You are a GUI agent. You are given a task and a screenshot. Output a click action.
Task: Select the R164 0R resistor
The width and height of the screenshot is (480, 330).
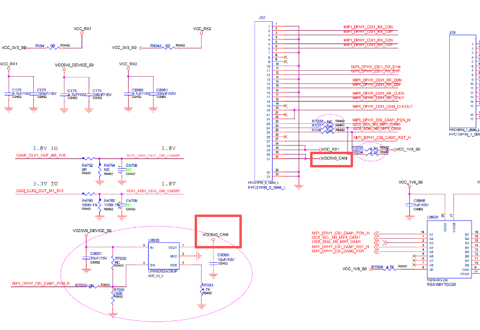point(53,47)
